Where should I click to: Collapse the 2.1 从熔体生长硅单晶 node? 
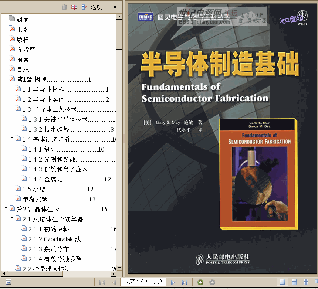(x=12, y=218)
